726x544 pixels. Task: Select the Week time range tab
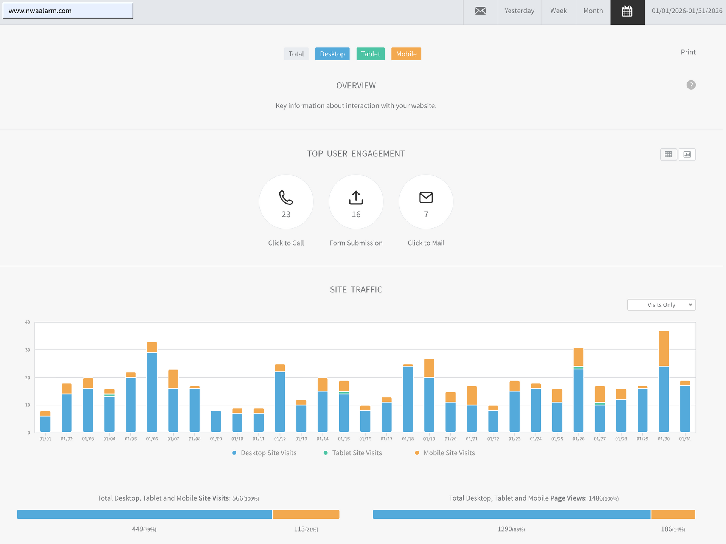pos(558,11)
